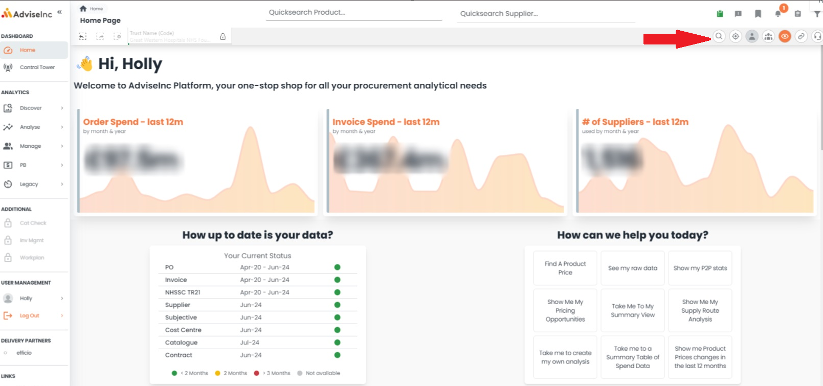Screen dimensions: 823x386
Task: Click the chain link icon
Action: tap(802, 36)
